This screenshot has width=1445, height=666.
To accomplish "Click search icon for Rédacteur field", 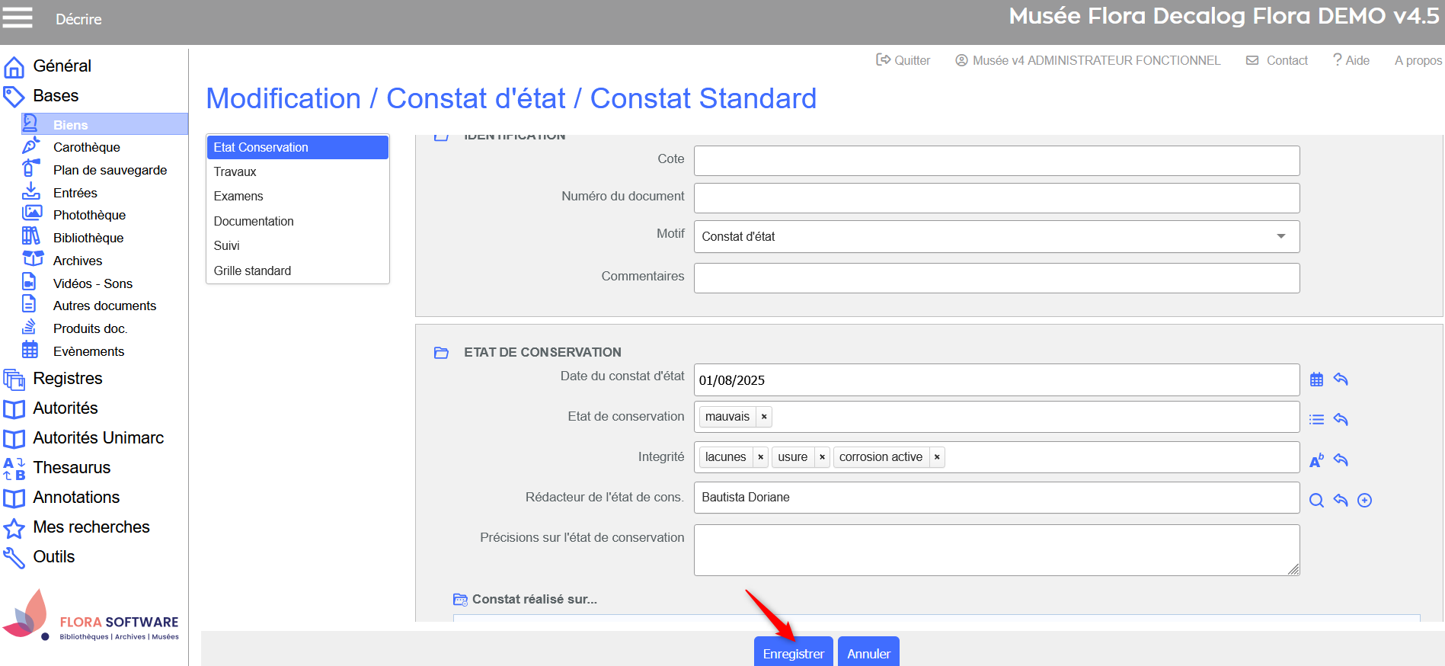I will click(1316, 501).
